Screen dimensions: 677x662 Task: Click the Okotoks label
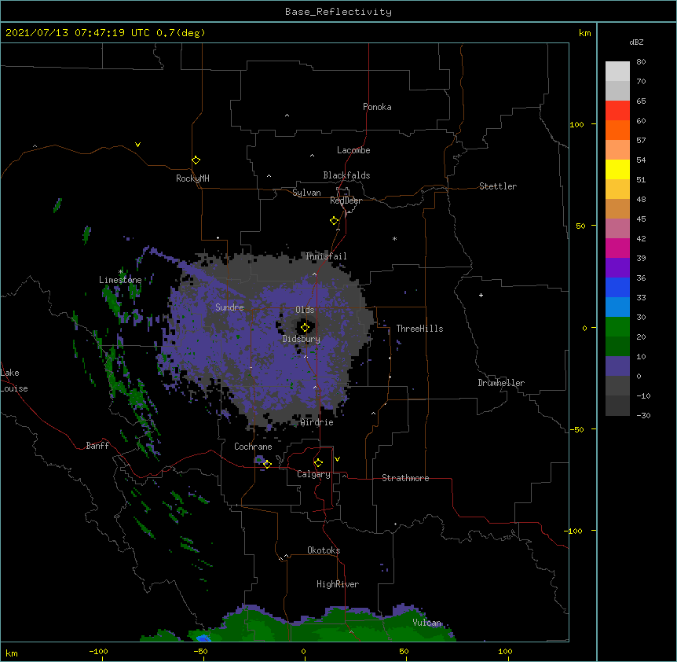[x=324, y=550]
